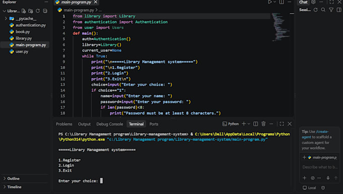
Task: Switch to the Output tab
Action: 84,124
